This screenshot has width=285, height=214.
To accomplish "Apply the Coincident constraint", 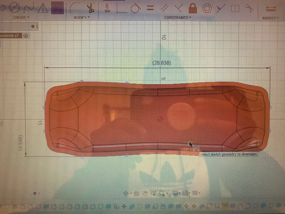I will coord(121,8).
